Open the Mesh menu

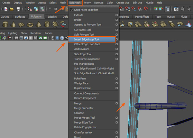click(63, 3)
